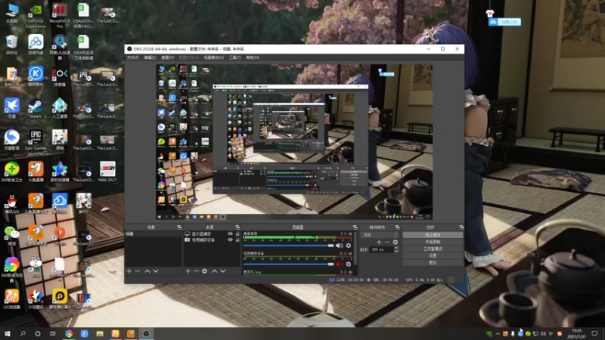
Task: Open the transition type dropdown
Action: click(380, 235)
